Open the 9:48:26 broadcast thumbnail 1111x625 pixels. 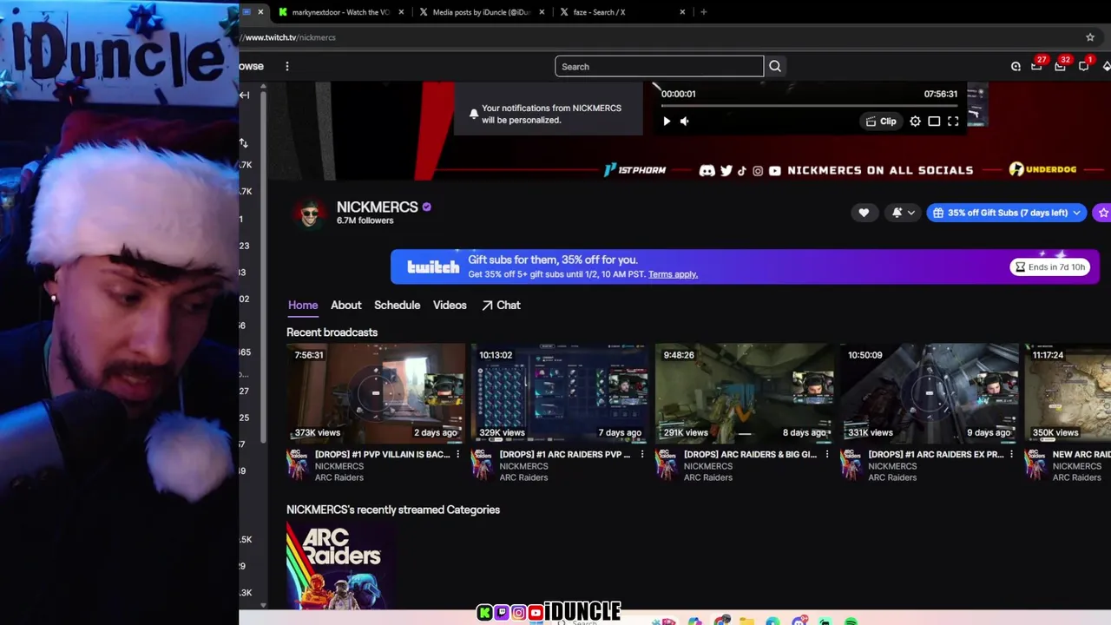point(745,393)
